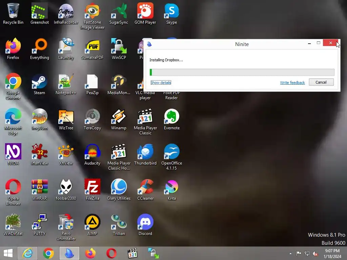This screenshot has width=347, height=260.
Task: Show hidden system tray icons
Action: tap(290, 254)
